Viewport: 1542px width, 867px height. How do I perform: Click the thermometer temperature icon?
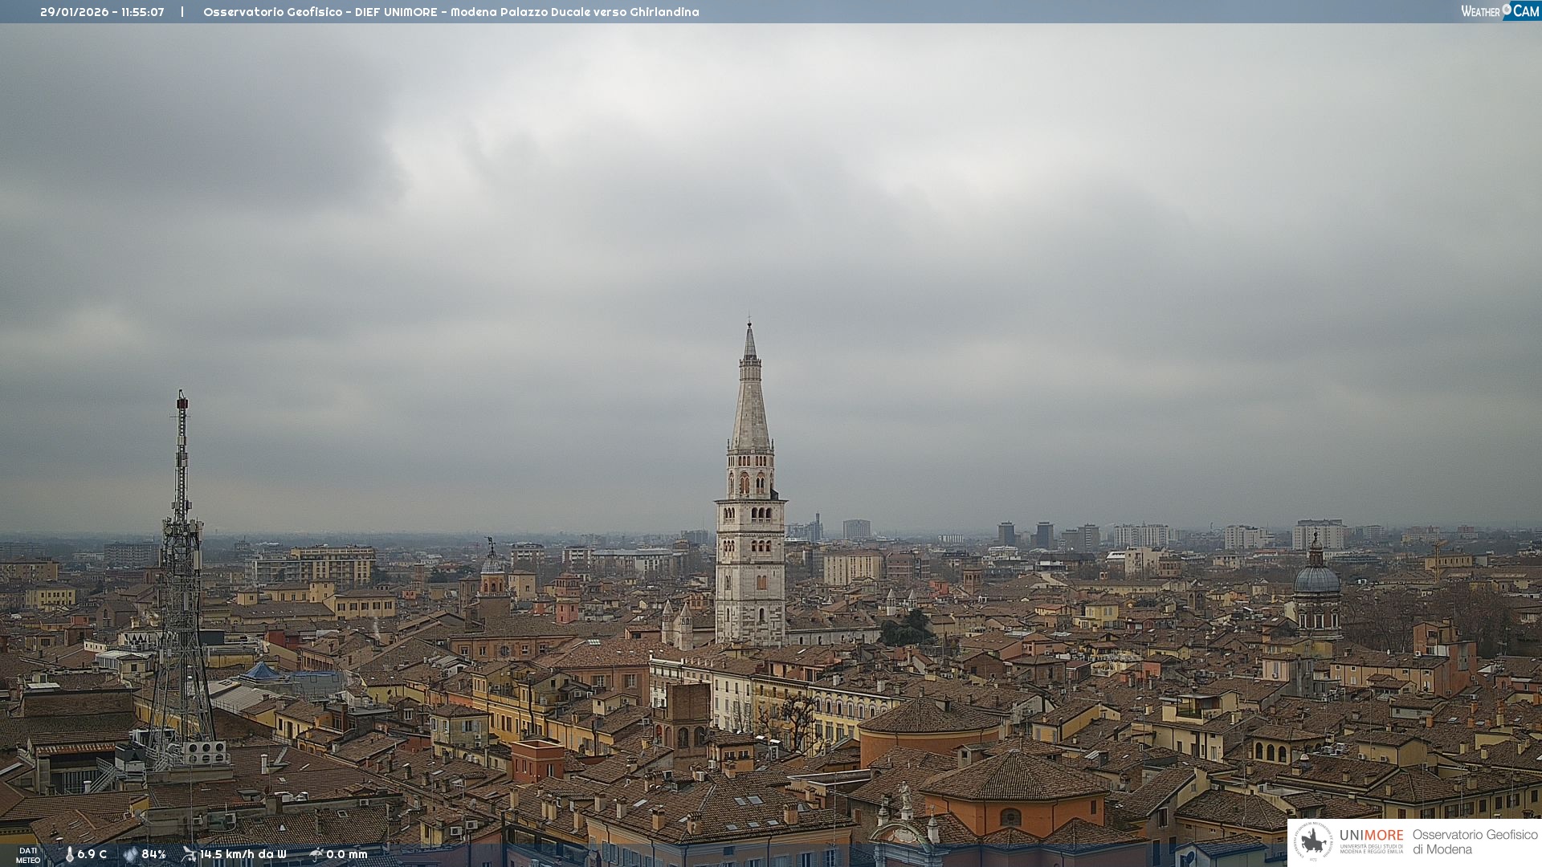(x=69, y=854)
